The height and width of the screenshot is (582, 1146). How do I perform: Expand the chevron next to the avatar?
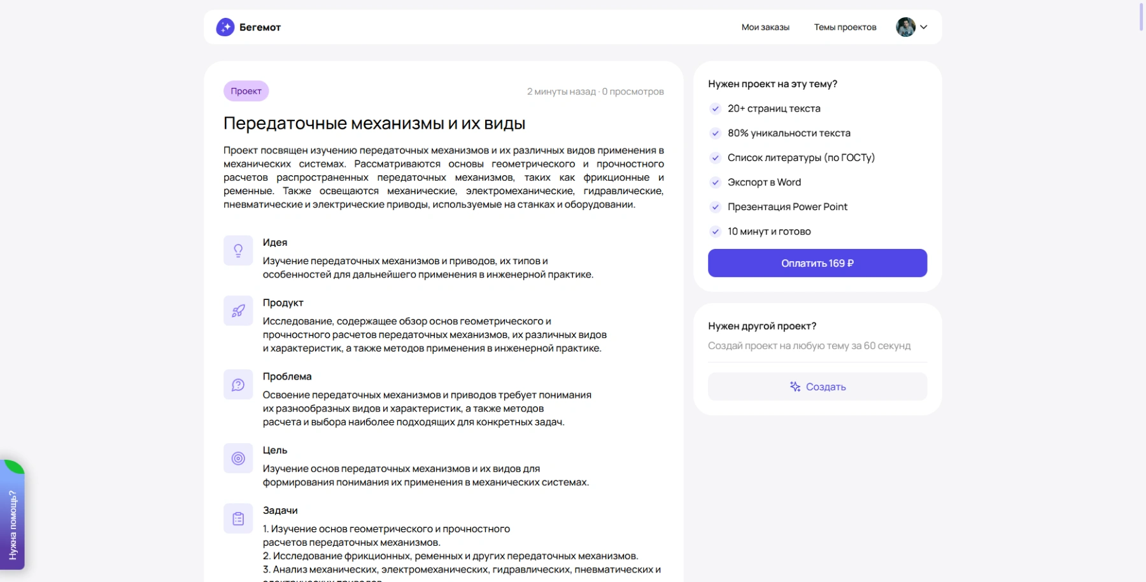point(923,27)
